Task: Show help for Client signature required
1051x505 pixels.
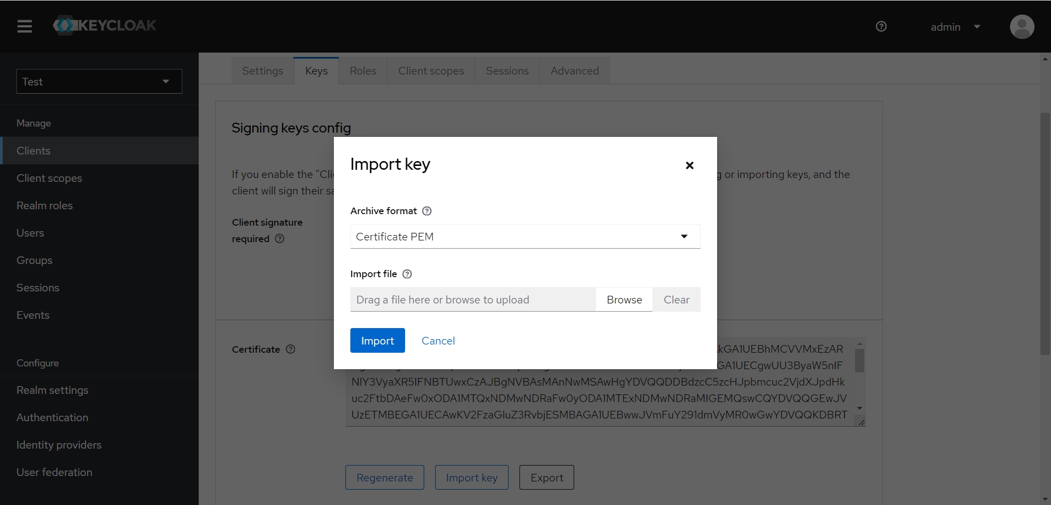Action: [280, 239]
